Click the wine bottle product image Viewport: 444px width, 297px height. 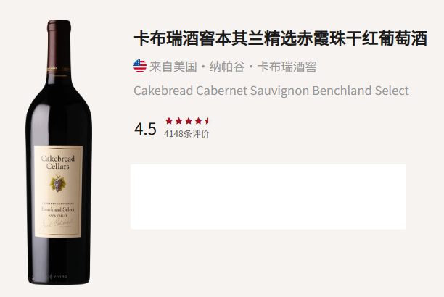pos(59,152)
